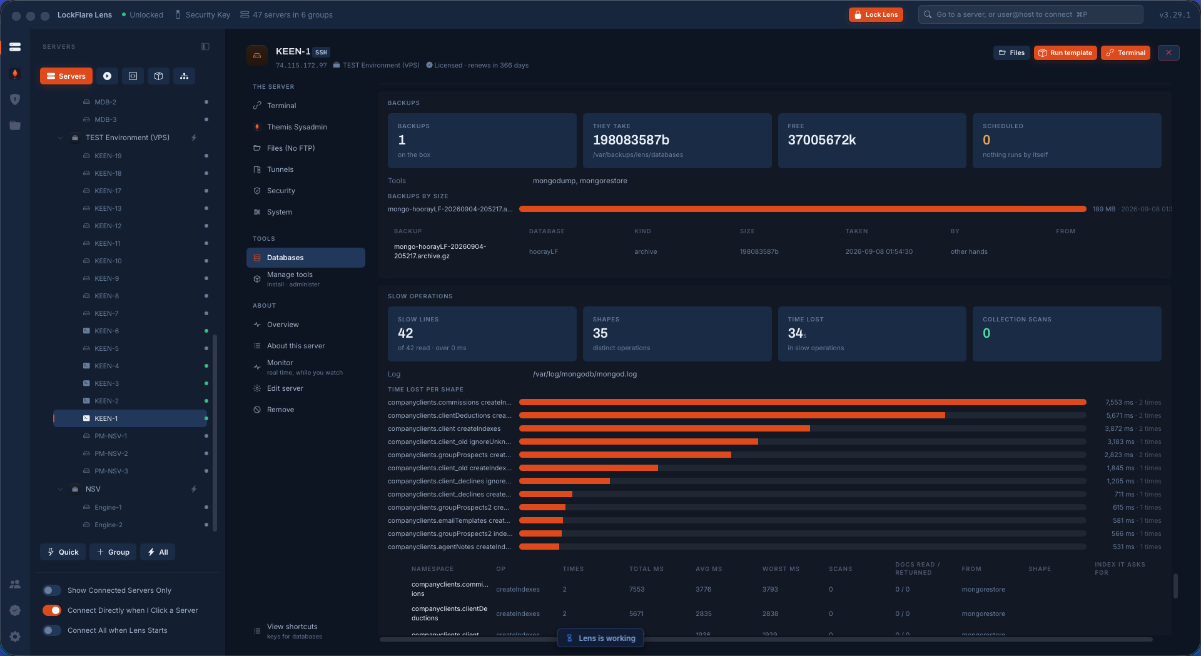Screen dimensions: 1201x656
Task: Click the Lock Lens button
Action: (x=876, y=14)
